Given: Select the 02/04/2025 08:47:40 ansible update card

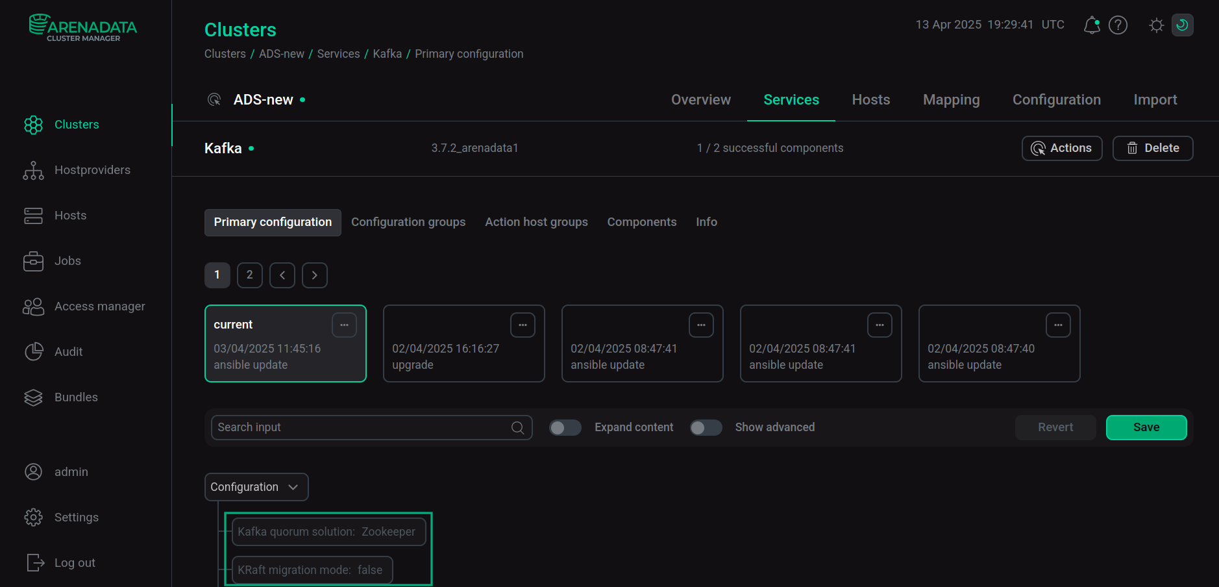Looking at the screenshot, I should click(1000, 343).
